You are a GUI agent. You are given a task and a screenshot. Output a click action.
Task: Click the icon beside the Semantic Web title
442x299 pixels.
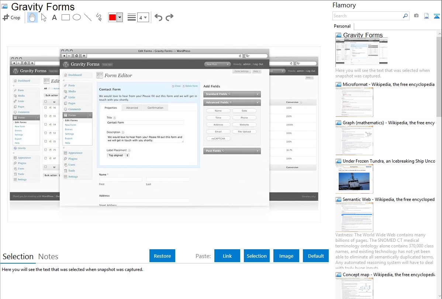338,199
